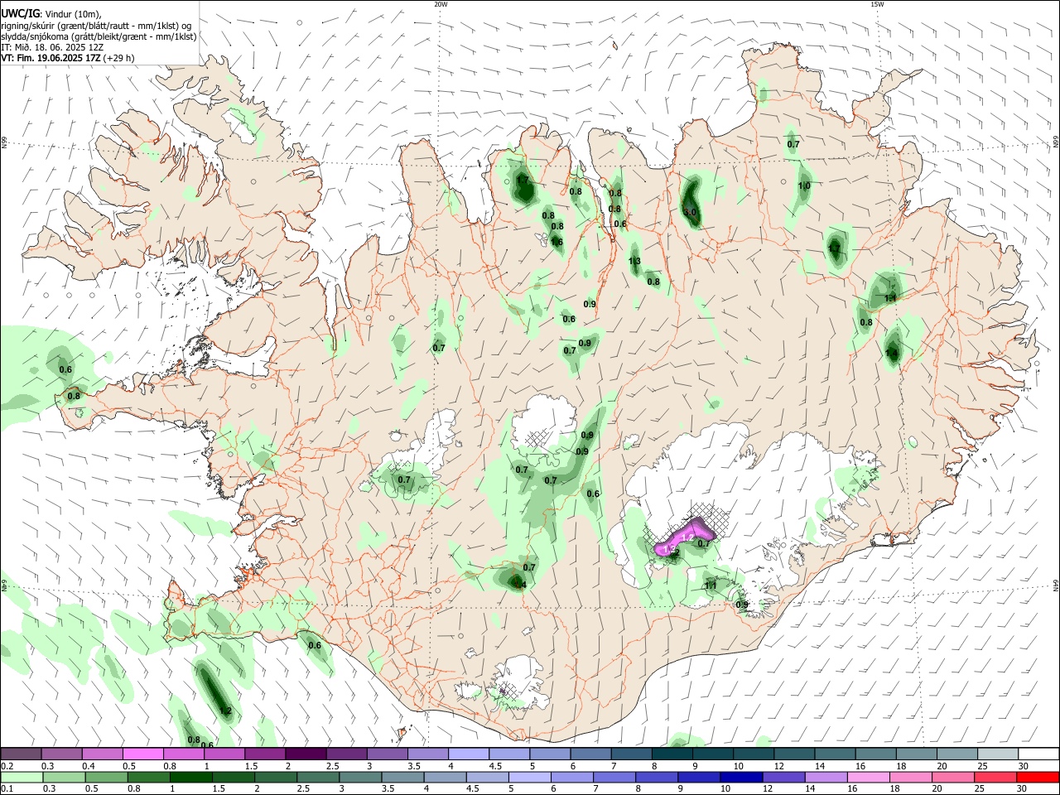Viewport: 1060px width, 795px height.
Task: Pick the dark plum 0.2 snow legend swatch
Action: [21, 754]
